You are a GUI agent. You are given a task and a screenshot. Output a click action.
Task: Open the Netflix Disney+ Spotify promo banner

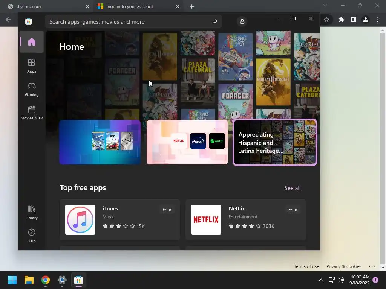click(x=187, y=142)
